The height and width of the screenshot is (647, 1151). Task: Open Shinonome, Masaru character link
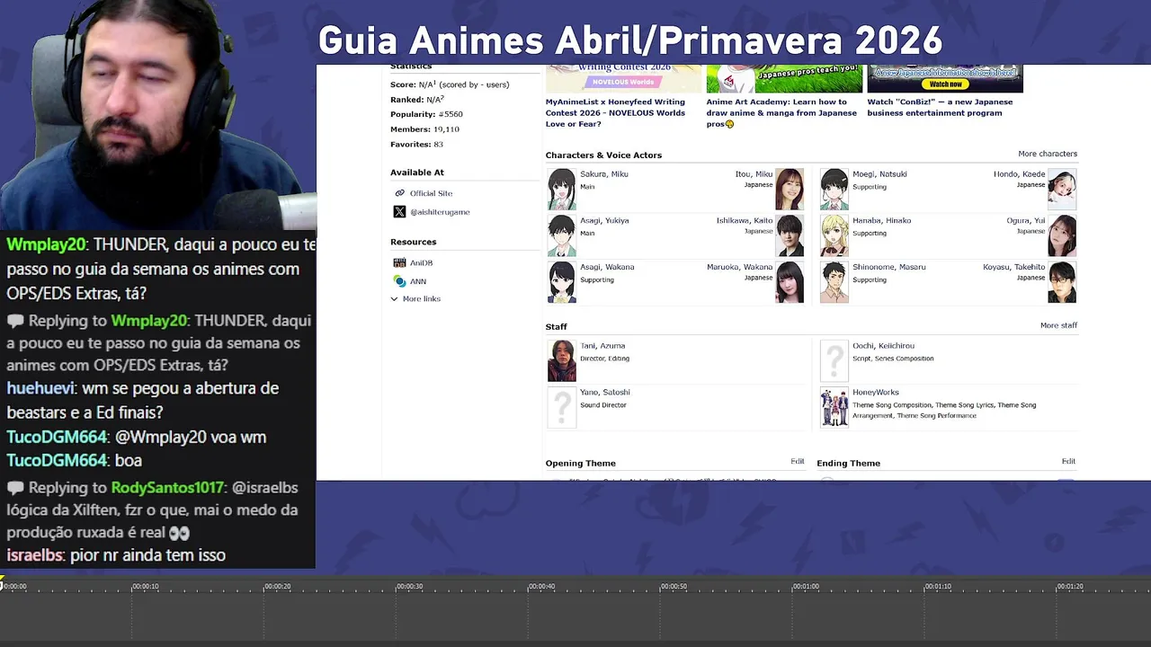point(888,267)
